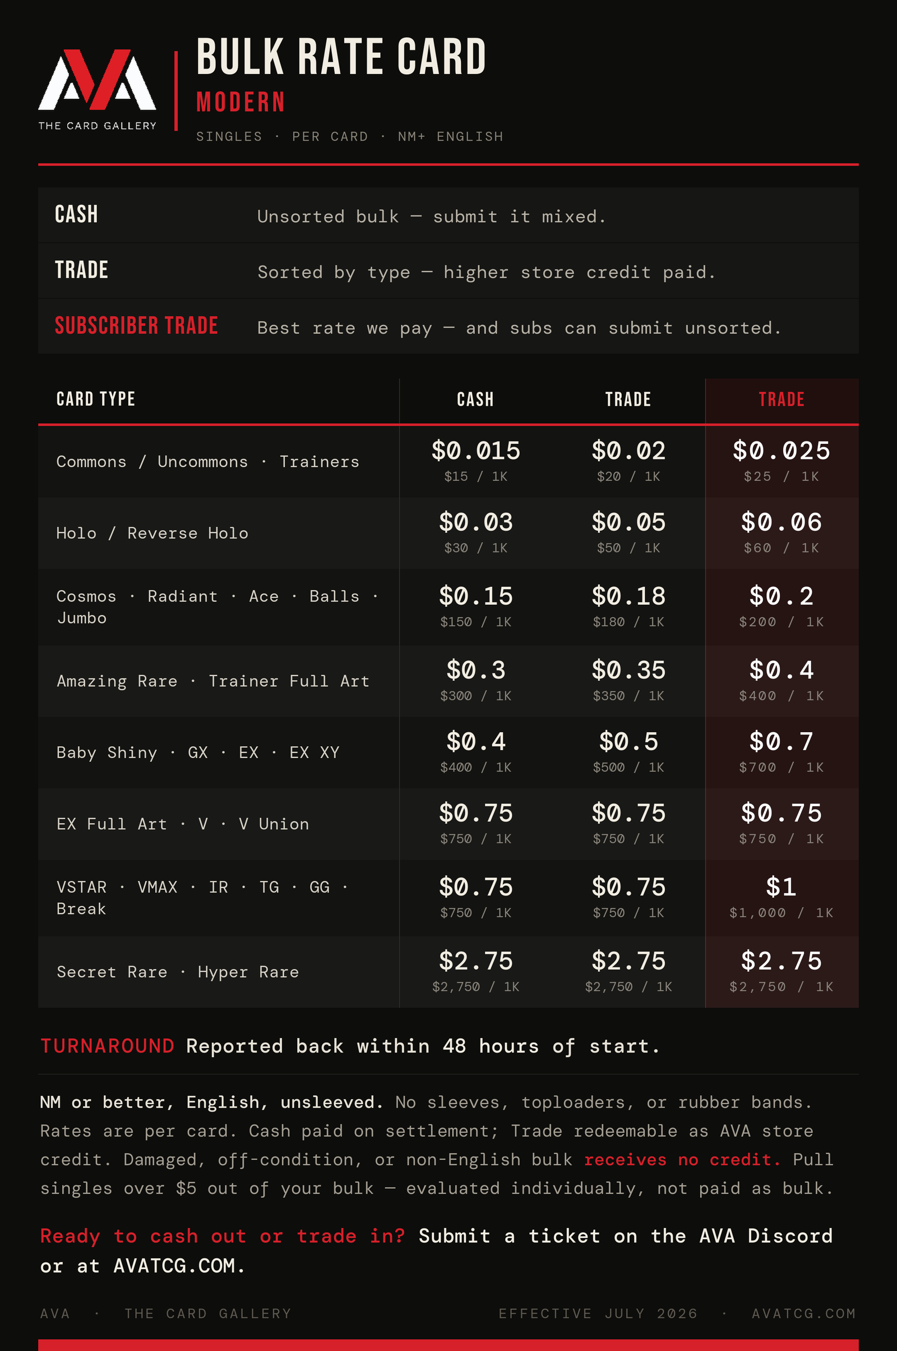This screenshot has width=897, height=1351.
Task: Click the white TRADE column header
Action: (x=628, y=399)
